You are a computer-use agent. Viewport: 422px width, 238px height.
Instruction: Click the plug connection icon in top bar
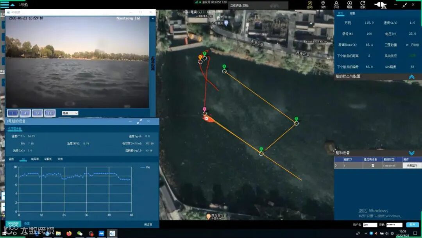tap(381, 5)
